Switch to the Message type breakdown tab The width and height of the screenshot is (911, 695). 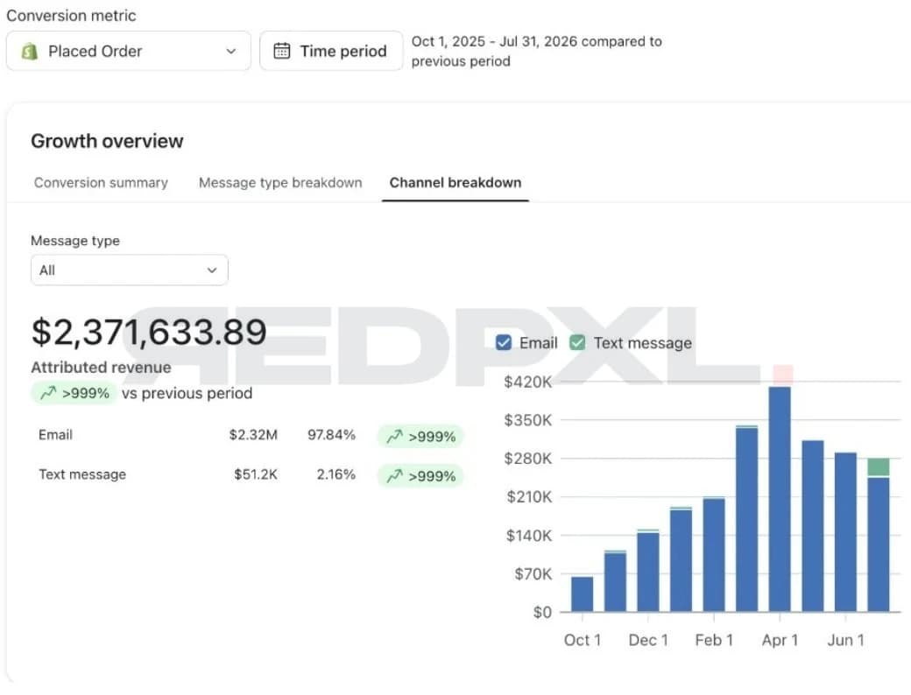[280, 183]
